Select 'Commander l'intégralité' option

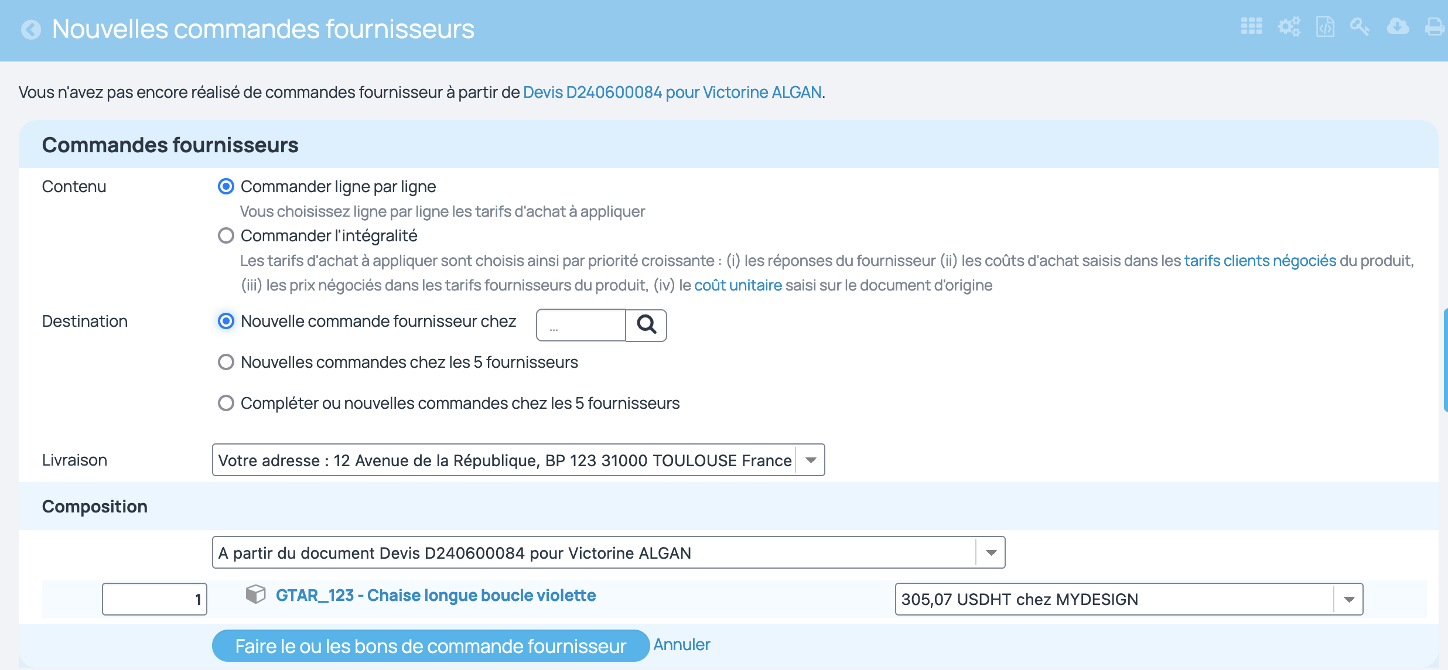pos(226,235)
